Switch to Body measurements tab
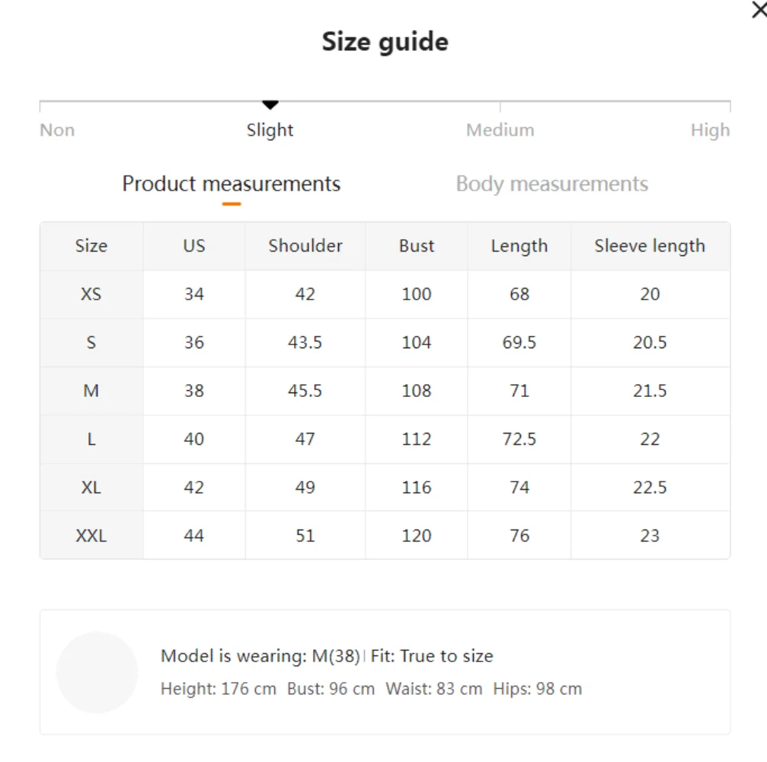 (551, 184)
